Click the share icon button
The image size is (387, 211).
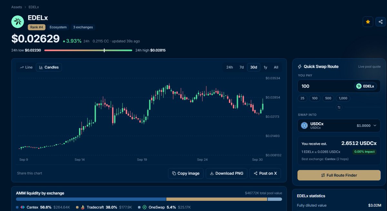(x=381, y=22)
